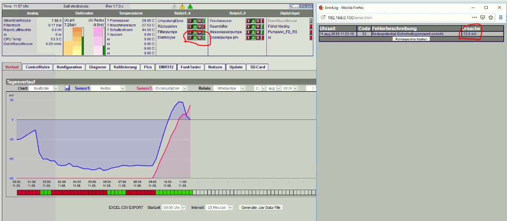The image size is (507, 221).
Task: Open the Chart DualScale dropdown
Action: pyautogui.click(x=44, y=88)
